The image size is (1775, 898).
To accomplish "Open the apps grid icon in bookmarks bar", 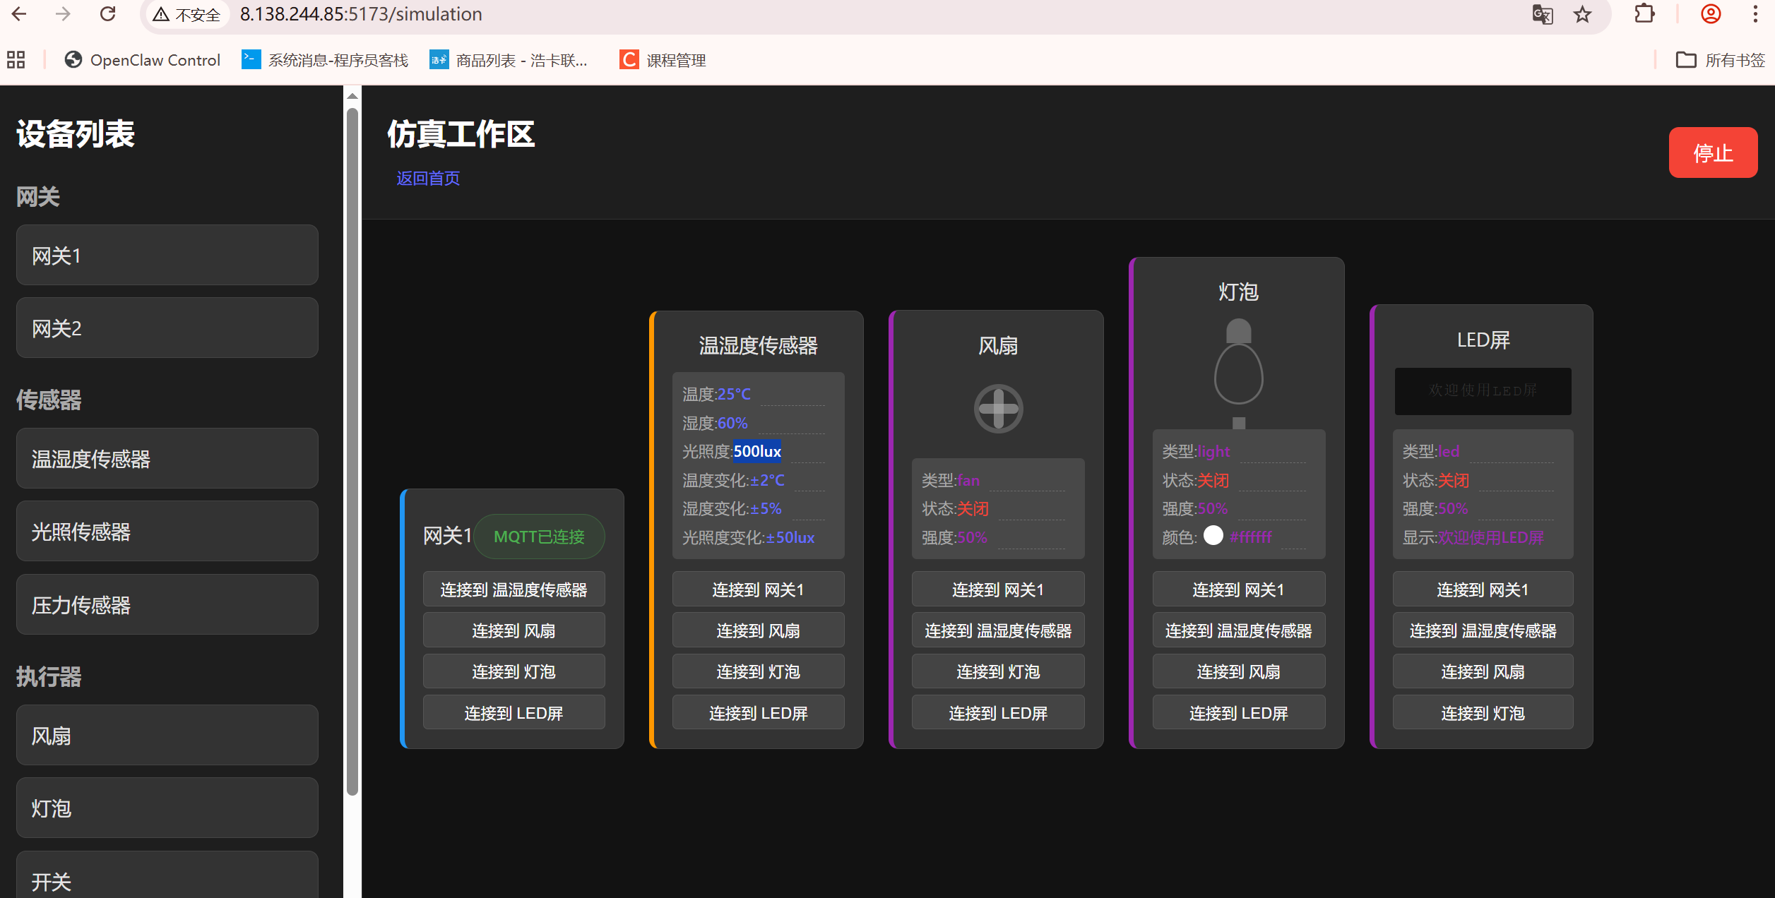I will coord(16,60).
